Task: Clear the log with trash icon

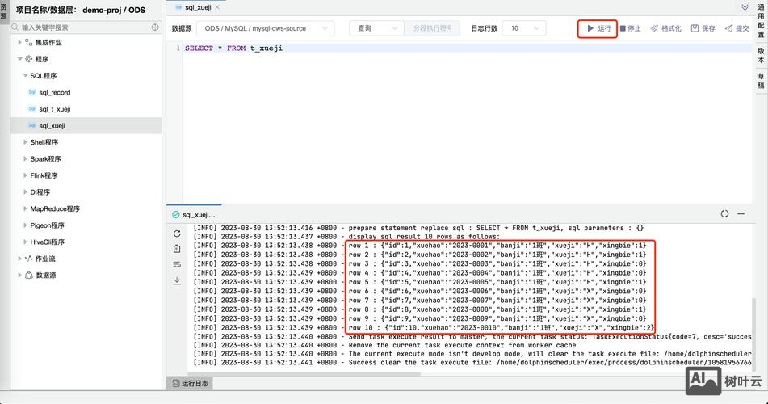Action: pos(177,249)
